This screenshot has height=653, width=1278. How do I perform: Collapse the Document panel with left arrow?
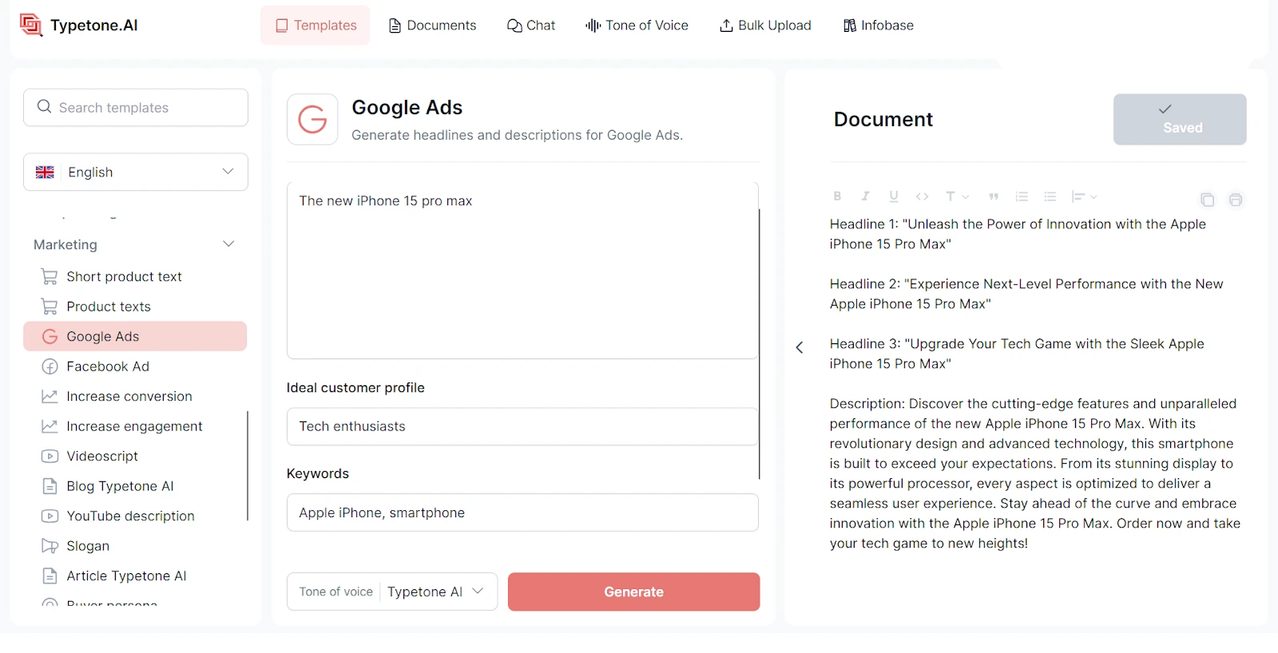pos(800,347)
